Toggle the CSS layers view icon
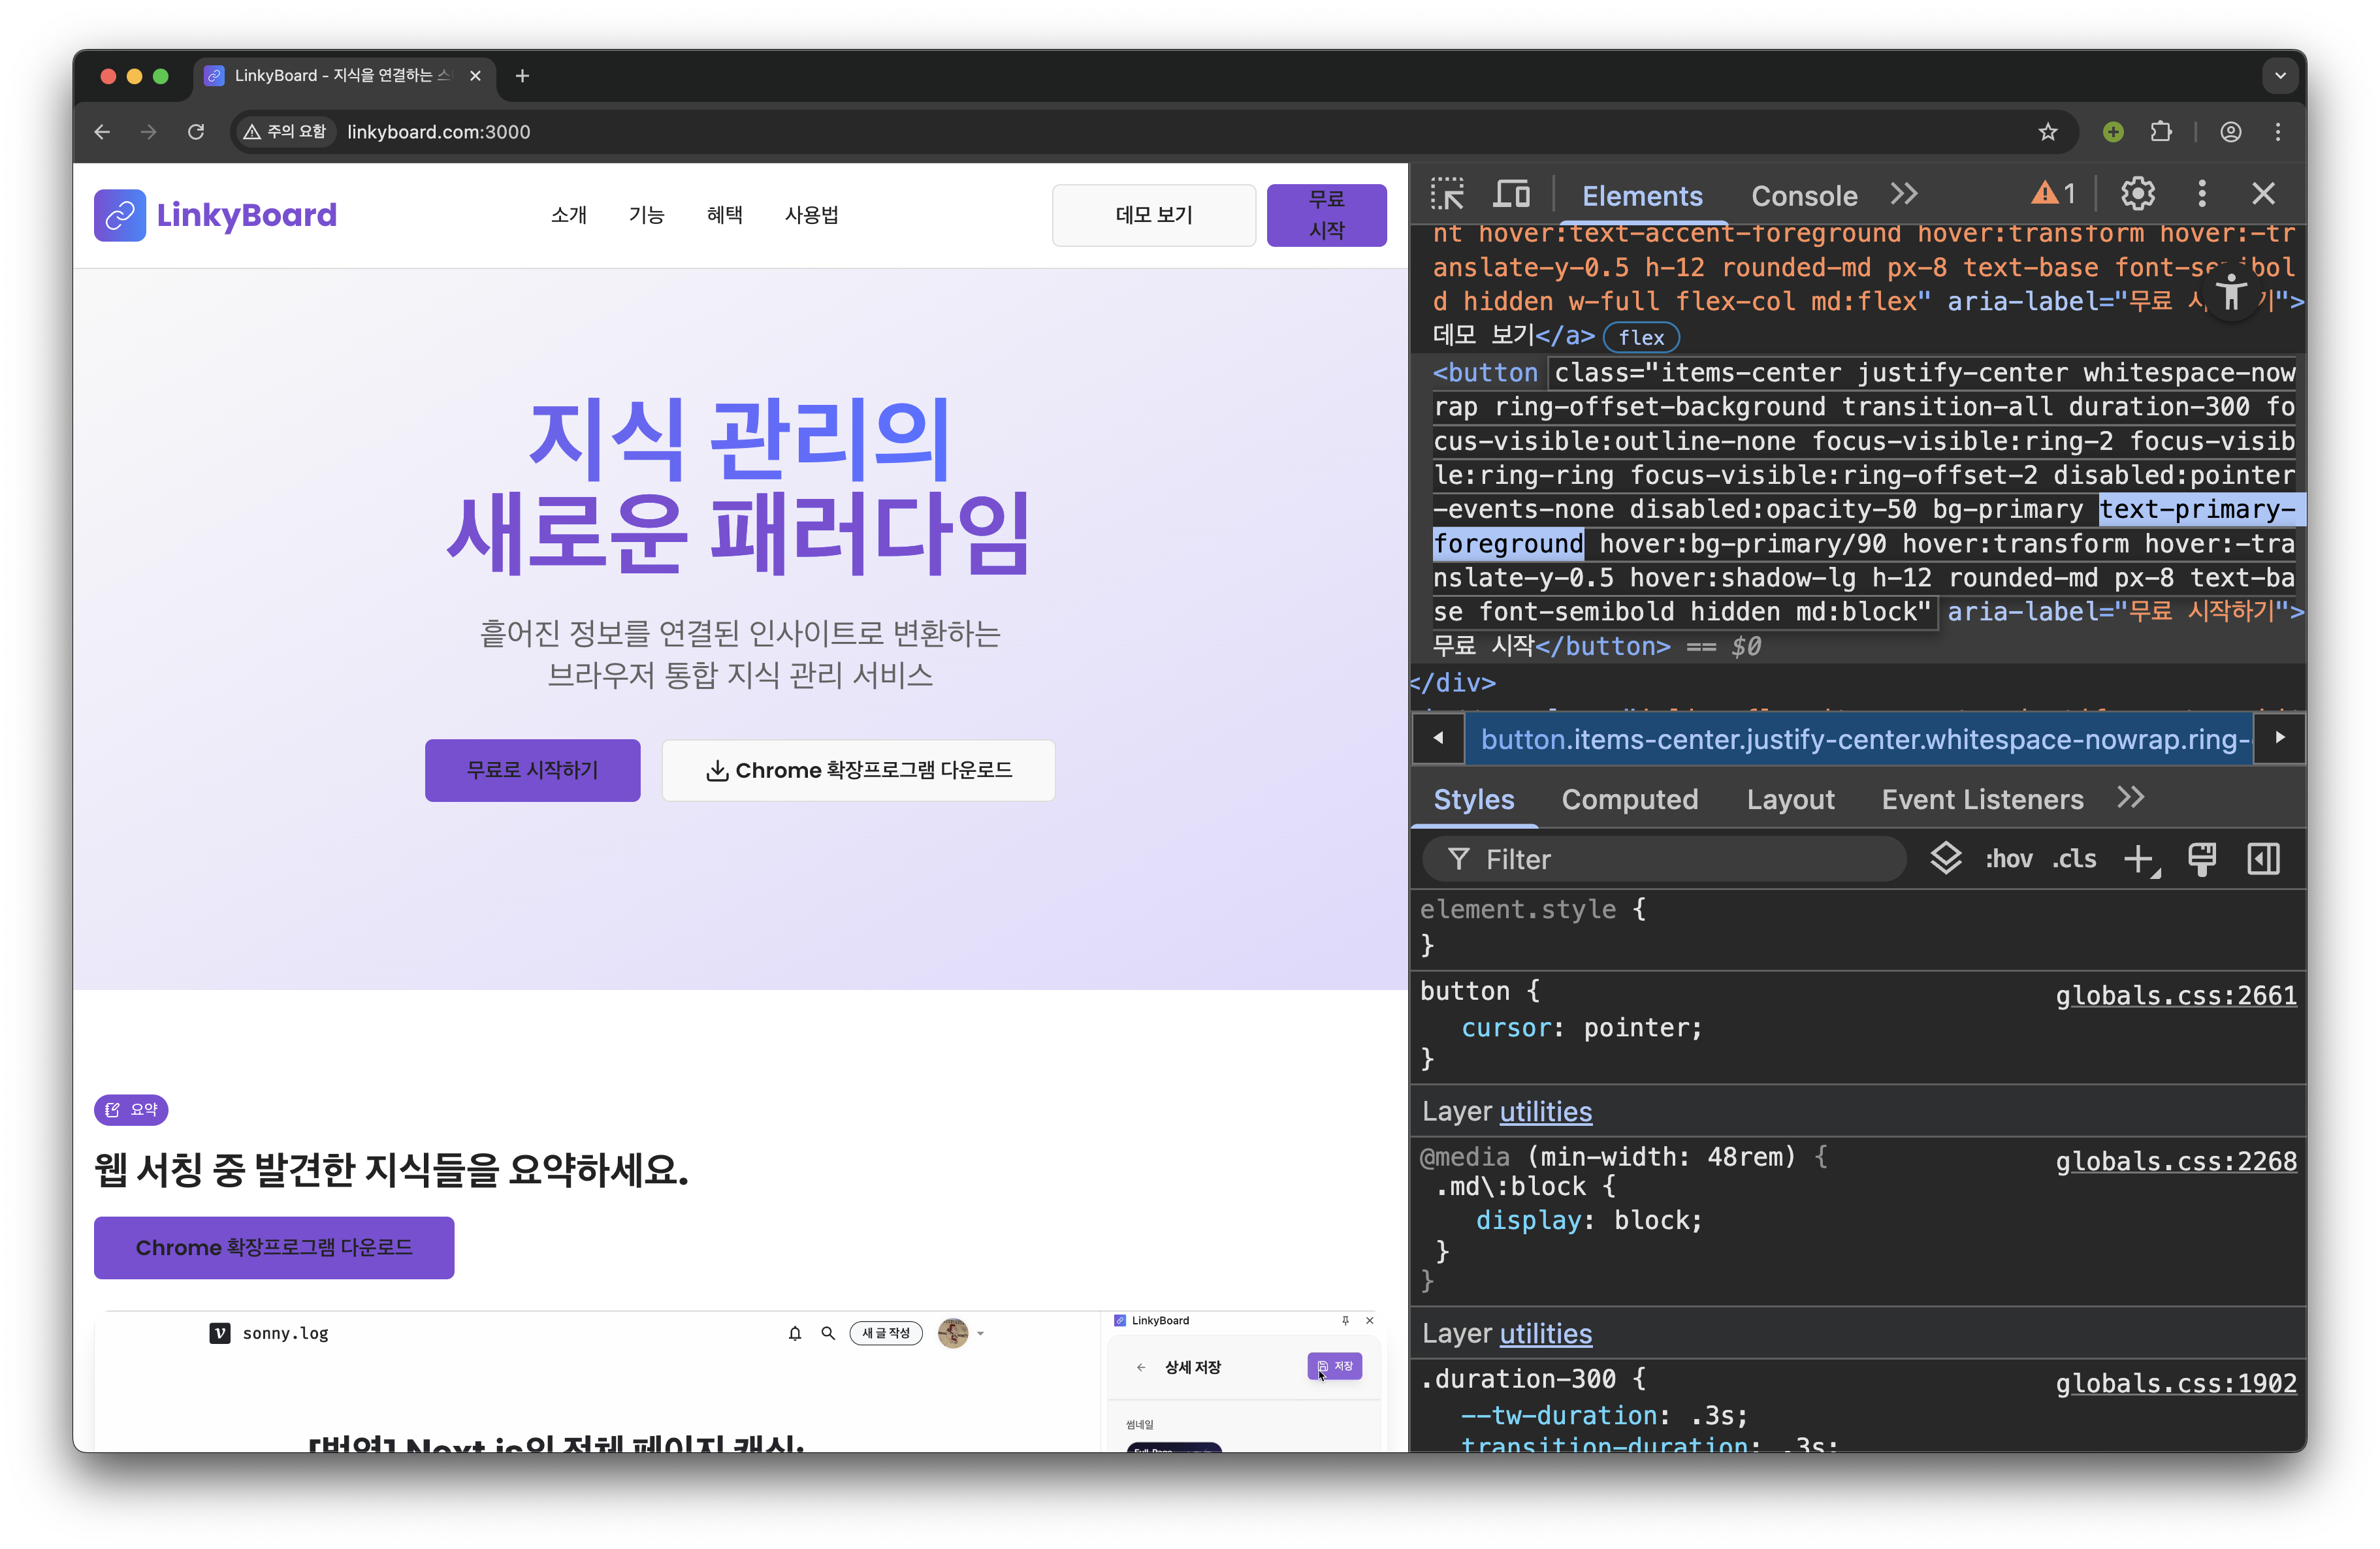The height and width of the screenshot is (1549, 2380). [1945, 859]
